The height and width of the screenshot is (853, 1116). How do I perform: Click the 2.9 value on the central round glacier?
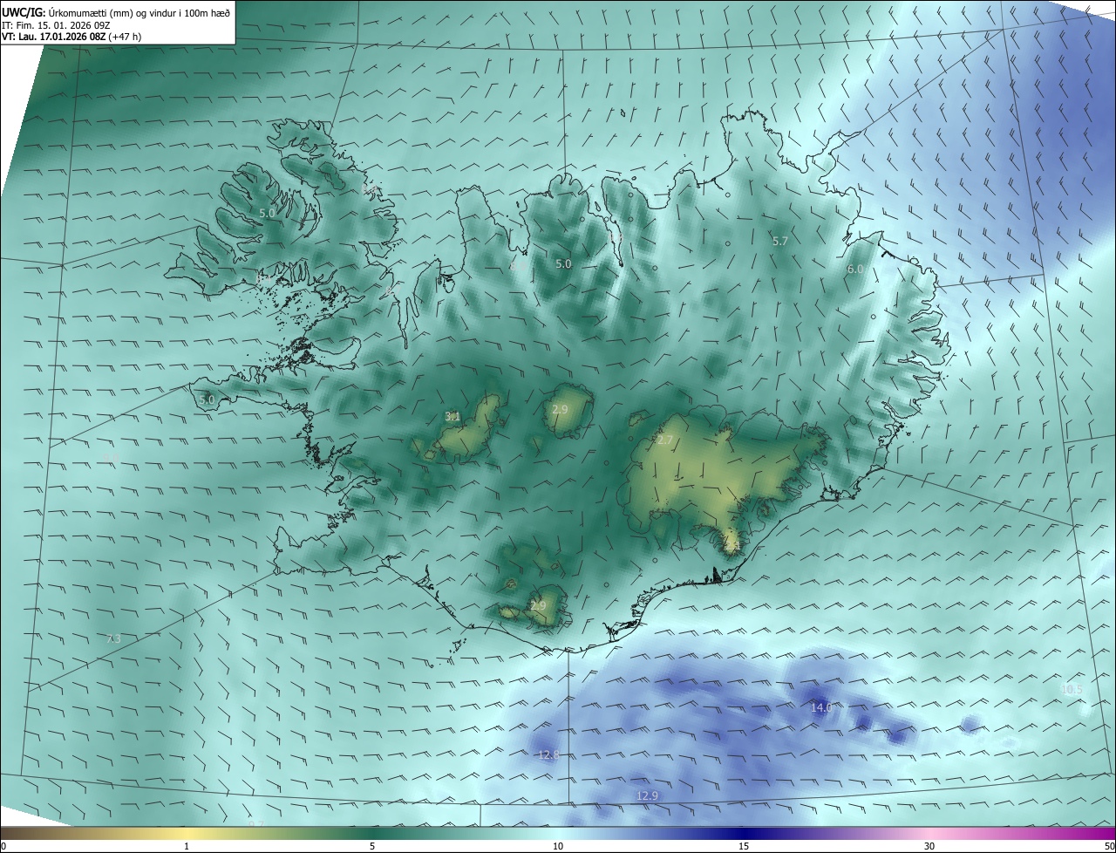coord(561,409)
